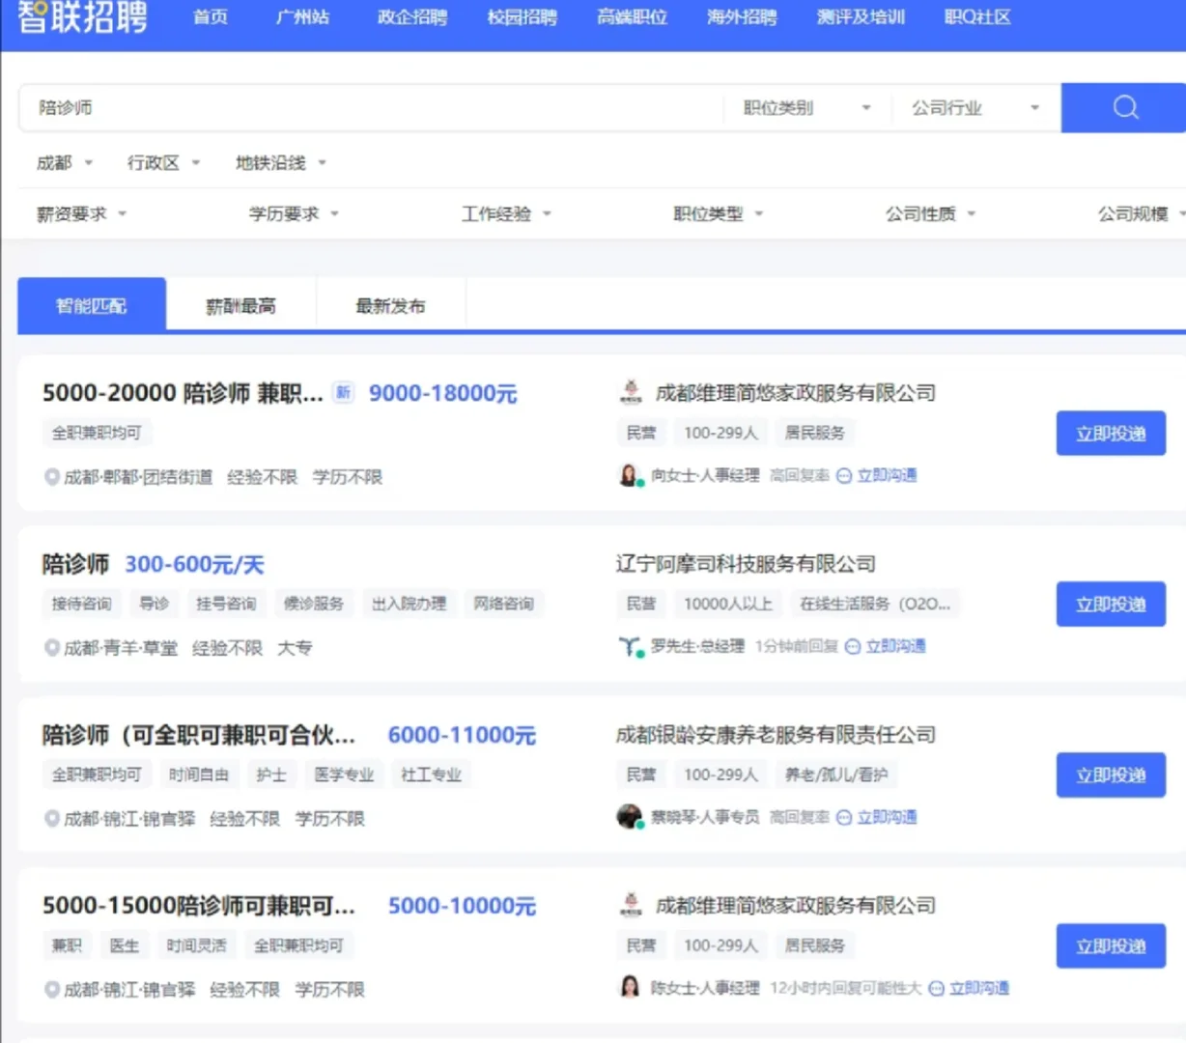The height and width of the screenshot is (1043, 1186).
Task: Click 向女士·人事经理 recruiter avatar icon
Action: tap(630, 474)
